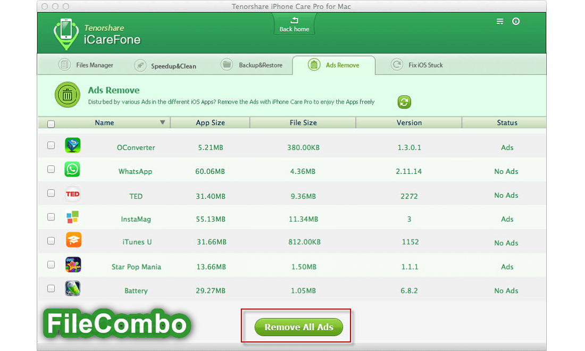
Task: Click the Star Pop Mania icon
Action: pos(73,264)
